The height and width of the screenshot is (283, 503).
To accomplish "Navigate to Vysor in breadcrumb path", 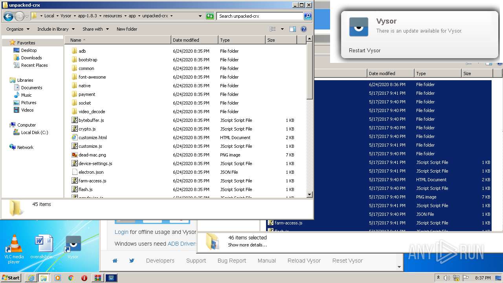I will (x=66, y=16).
